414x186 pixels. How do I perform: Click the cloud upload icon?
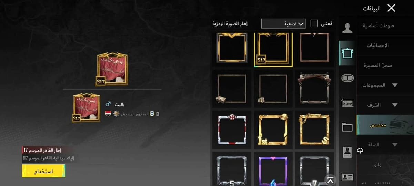pyautogui.click(x=360, y=151)
